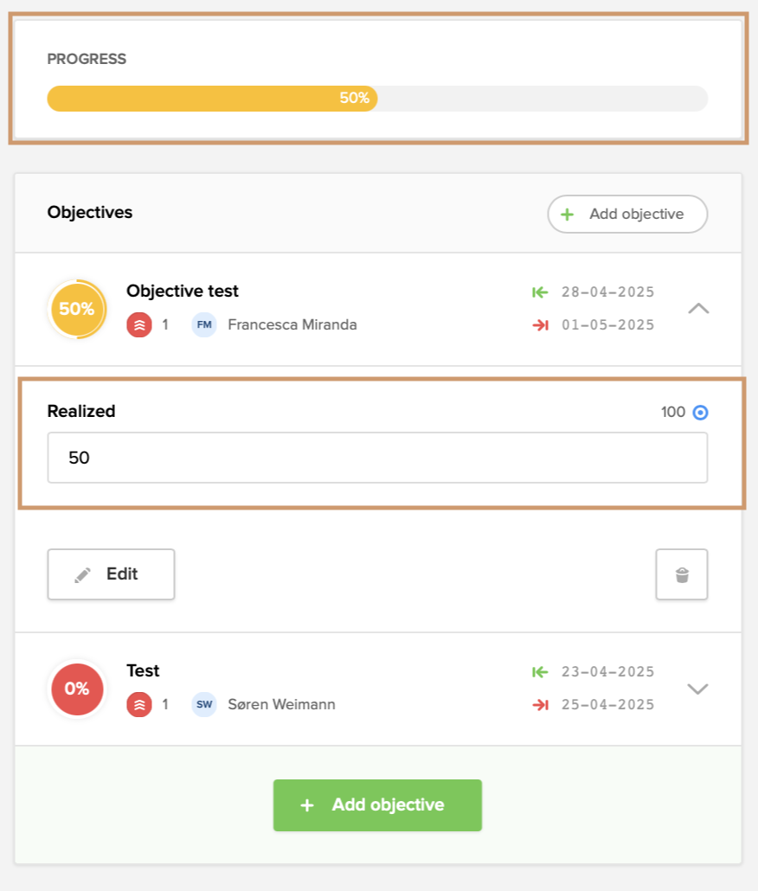Click the Edit button
This screenshot has height=891, width=758.
pyautogui.click(x=111, y=574)
